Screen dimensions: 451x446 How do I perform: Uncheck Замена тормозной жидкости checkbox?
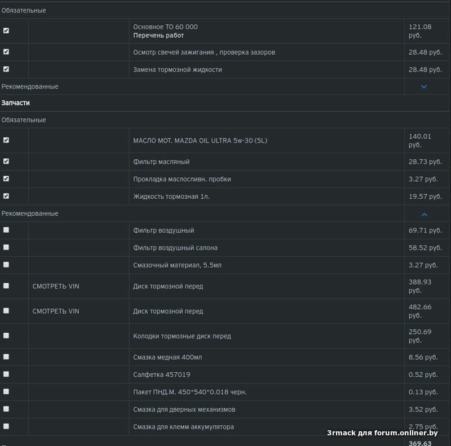pyautogui.click(x=6, y=69)
